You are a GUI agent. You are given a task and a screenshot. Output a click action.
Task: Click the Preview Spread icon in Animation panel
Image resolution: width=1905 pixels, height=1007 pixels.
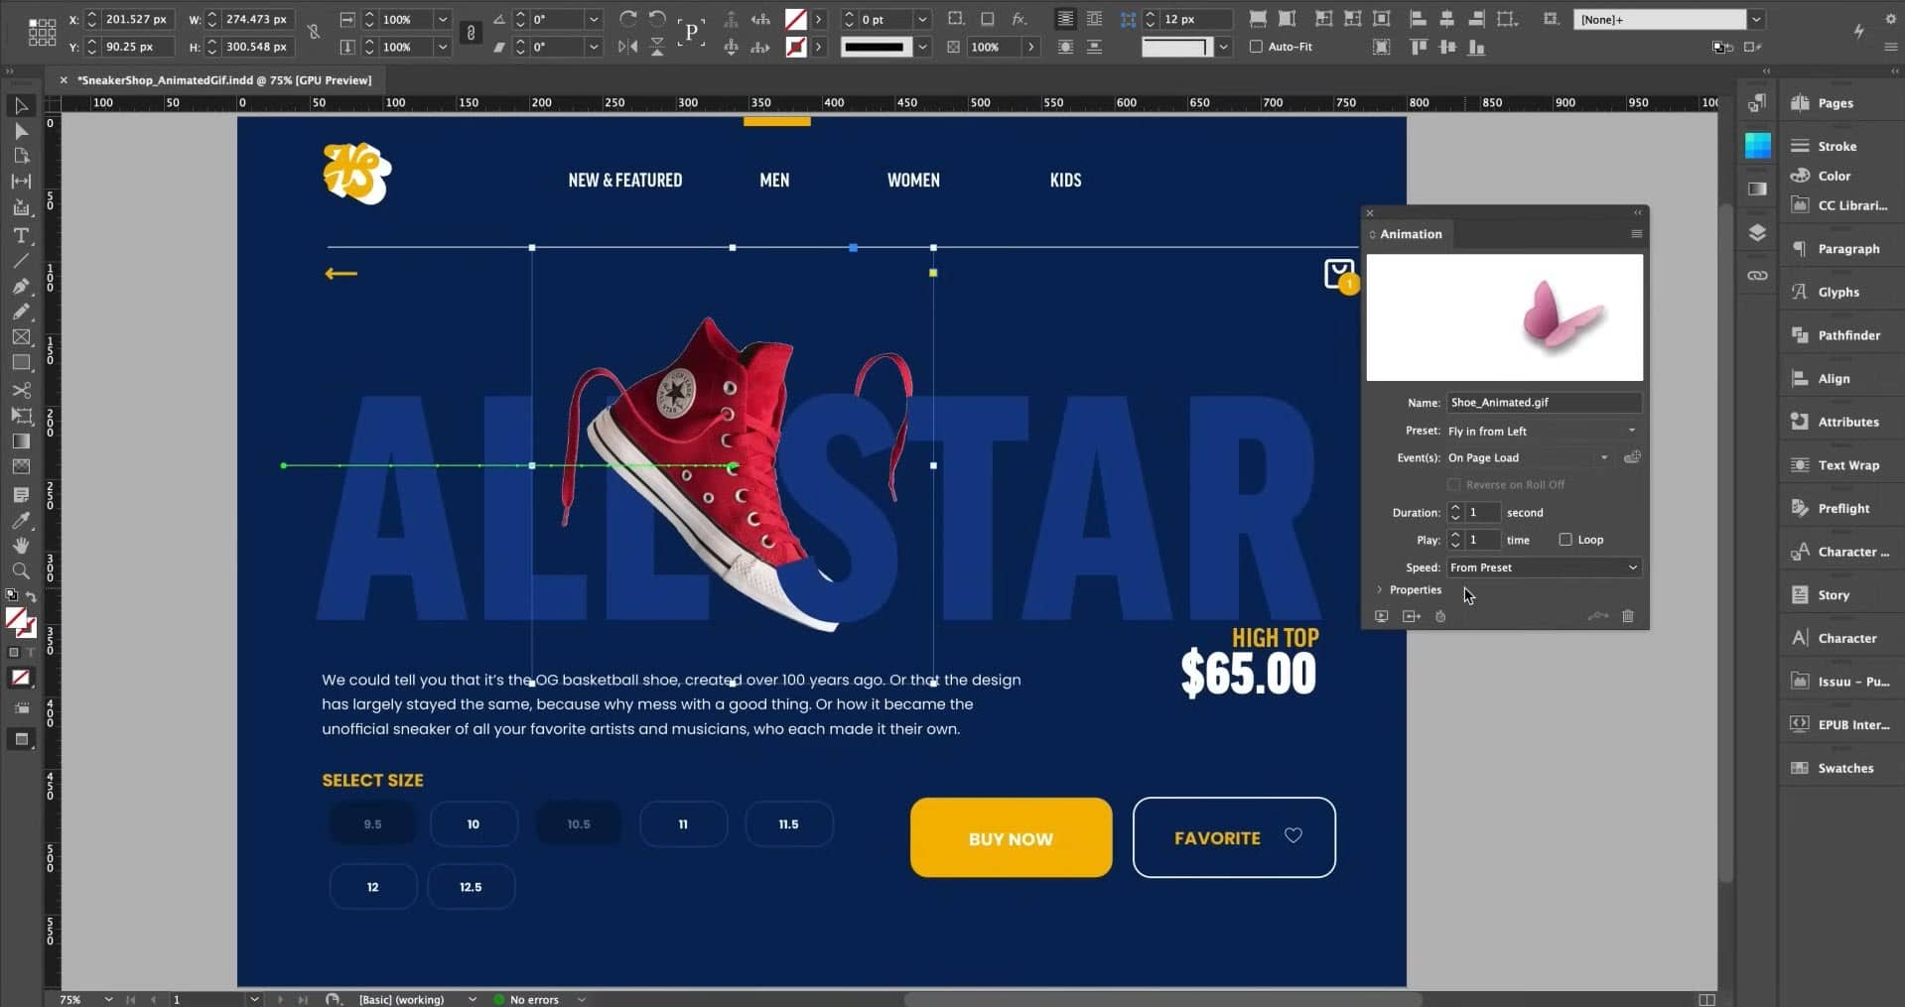(1381, 616)
